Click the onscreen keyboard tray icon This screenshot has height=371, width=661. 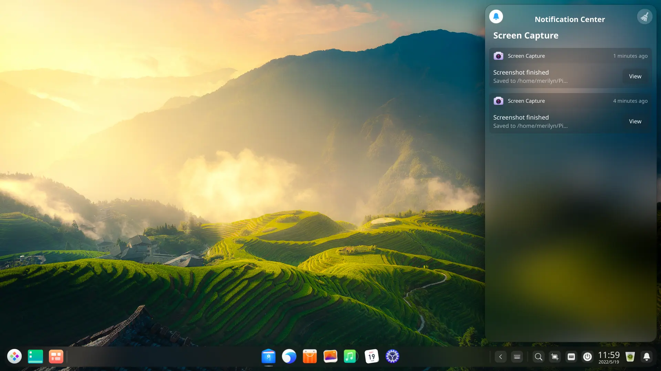[x=517, y=357]
